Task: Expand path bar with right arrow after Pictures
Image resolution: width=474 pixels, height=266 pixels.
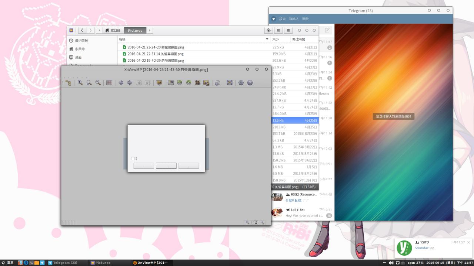Action: [x=150, y=30]
